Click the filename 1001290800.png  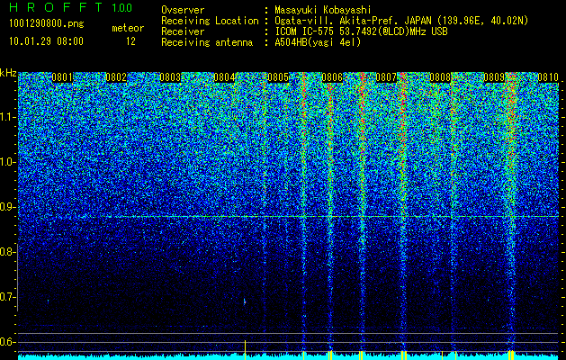(x=47, y=24)
